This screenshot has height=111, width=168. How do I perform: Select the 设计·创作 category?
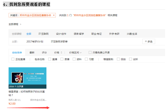click(x=61, y=34)
